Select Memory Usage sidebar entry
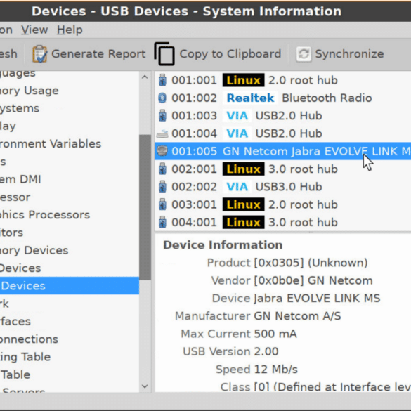Image resolution: width=411 pixels, height=411 pixels. point(30,91)
